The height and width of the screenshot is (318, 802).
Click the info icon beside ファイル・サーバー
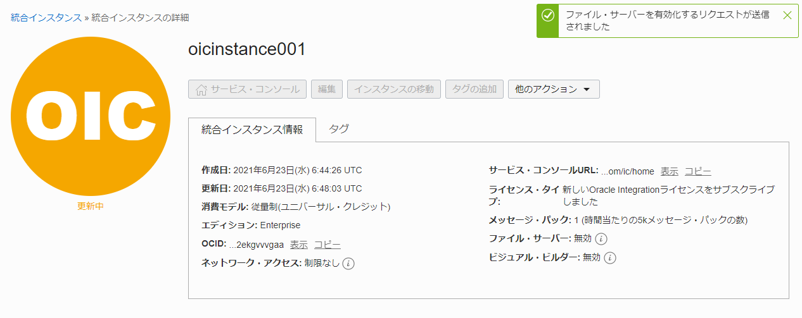602,239
